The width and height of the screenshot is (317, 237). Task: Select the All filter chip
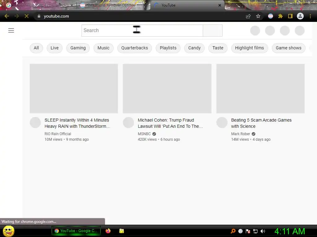[x=36, y=48]
